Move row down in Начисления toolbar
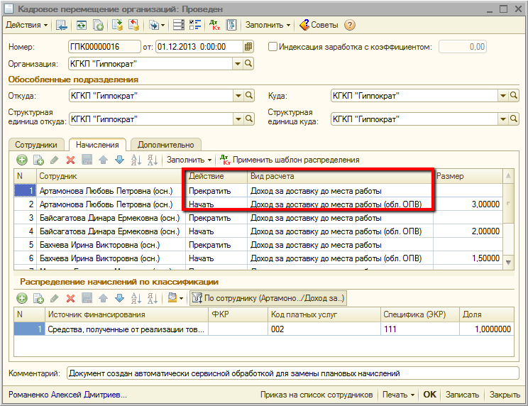This screenshot has width=528, height=406. pyautogui.click(x=119, y=160)
